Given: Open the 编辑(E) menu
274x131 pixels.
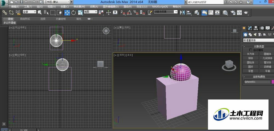Looking at the screenshot, I should 15,7.
